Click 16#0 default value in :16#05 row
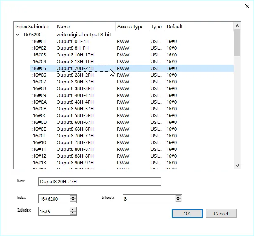This screenshot has width=254, height=236. tap(172, 68)
